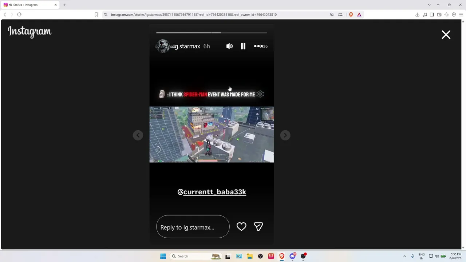Go forward in browser history
Image resolution: width=466 pixels, height=262 pixels.
click(x=12, y=15)
